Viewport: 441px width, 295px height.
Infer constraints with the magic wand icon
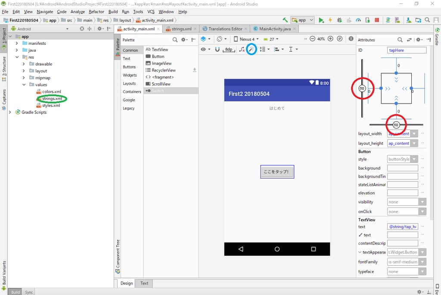point(252,49)
